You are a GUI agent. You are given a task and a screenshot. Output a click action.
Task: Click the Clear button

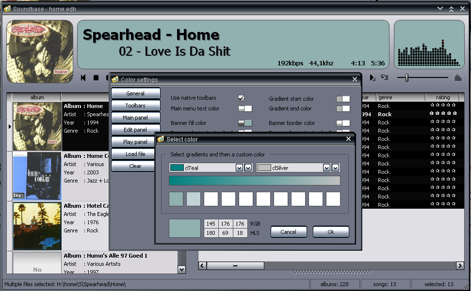133,166
